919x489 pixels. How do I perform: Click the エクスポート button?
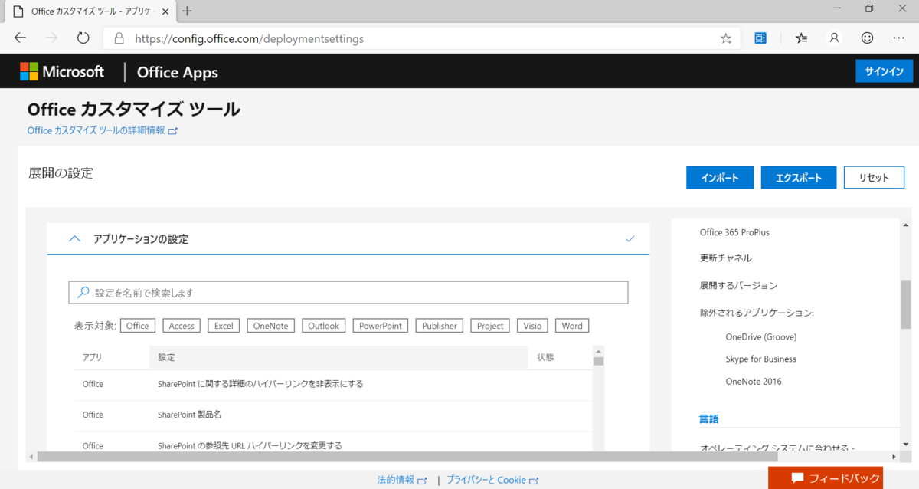[798, 177]
